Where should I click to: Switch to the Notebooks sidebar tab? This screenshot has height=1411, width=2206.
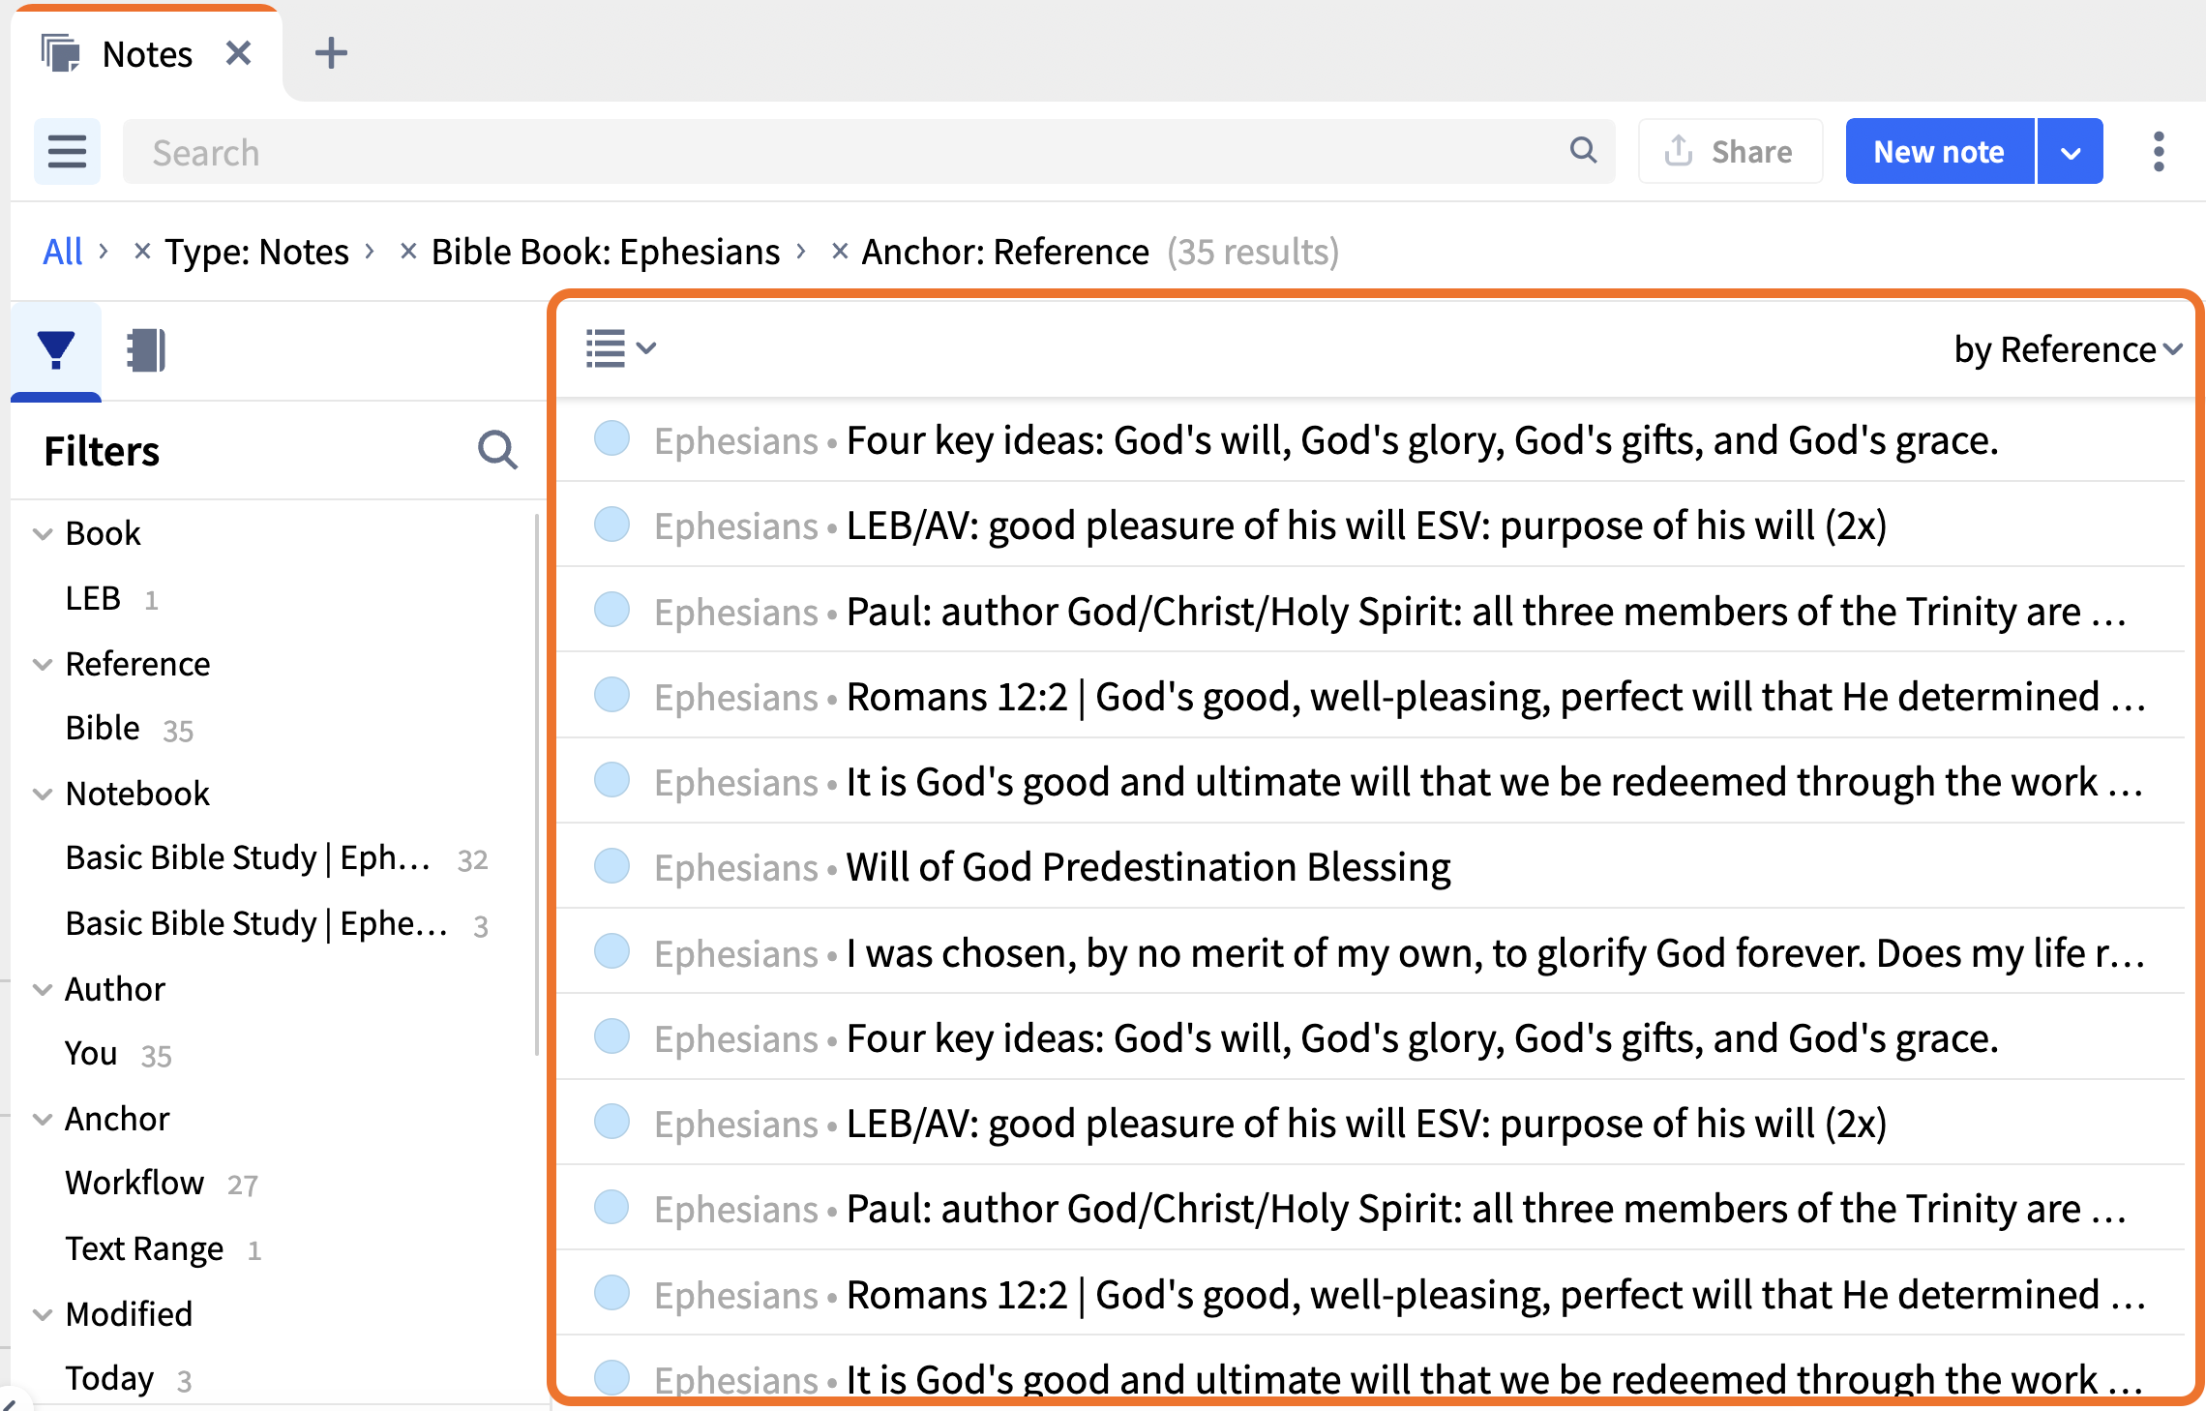point(146,349)
